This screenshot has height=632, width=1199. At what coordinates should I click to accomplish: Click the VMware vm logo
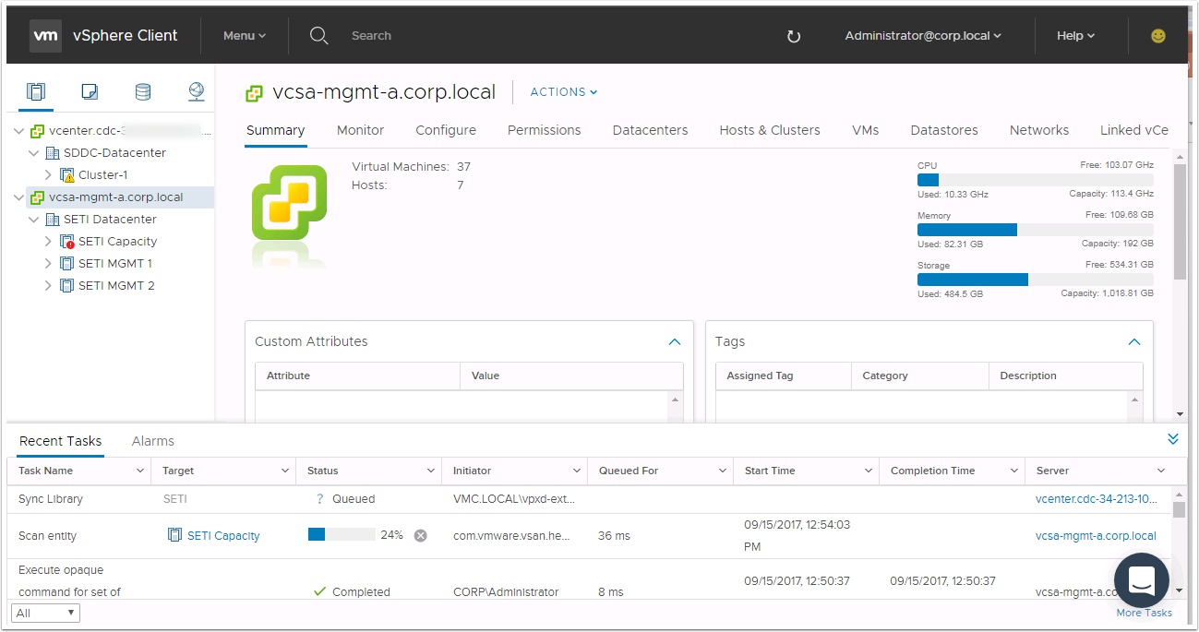(46, 36)
